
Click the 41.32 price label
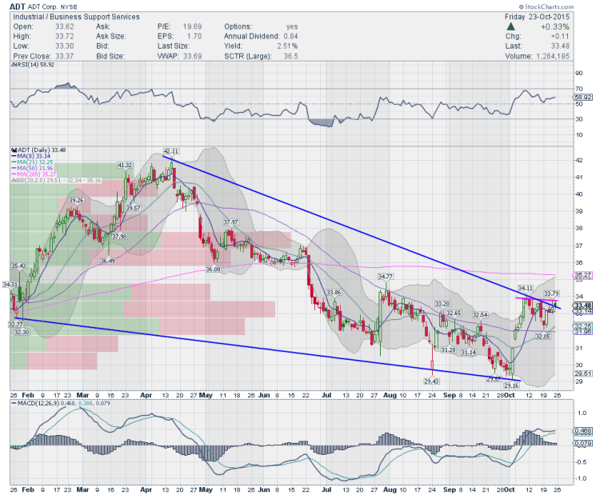tap(125, 166)
